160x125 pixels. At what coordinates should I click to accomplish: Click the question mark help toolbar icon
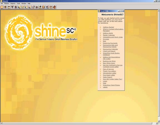coord(51,7)
